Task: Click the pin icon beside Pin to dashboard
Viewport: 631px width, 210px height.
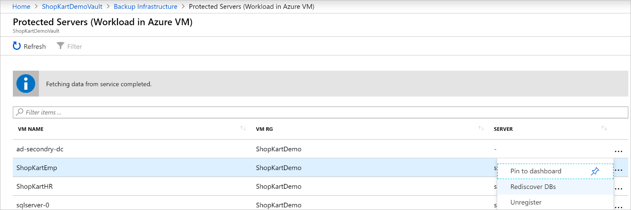Action: [595, 171]
